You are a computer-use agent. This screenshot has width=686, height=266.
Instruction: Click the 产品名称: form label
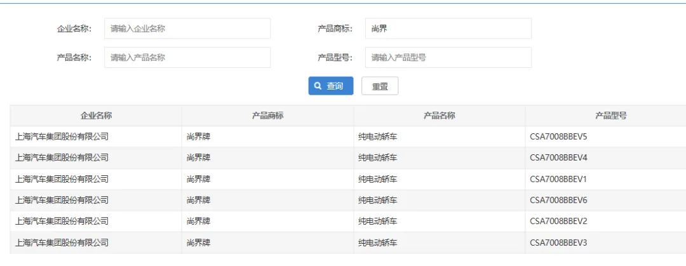[x=74, y=58]
